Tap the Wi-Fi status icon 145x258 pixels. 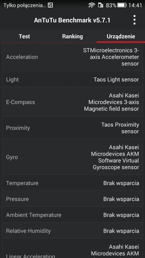coord(92,5)
